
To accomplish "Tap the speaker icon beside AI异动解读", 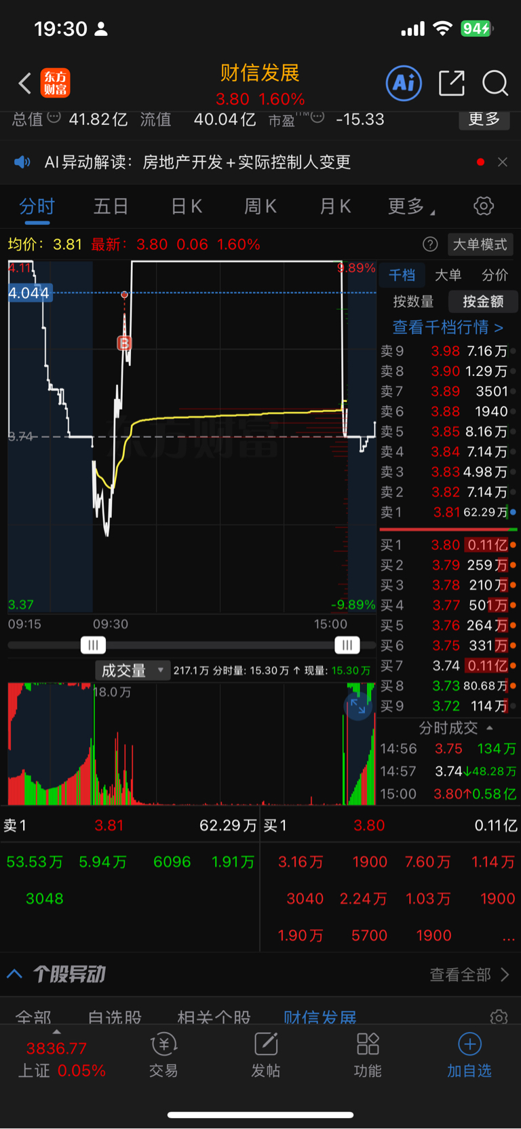I will click(x=22, y=162).
